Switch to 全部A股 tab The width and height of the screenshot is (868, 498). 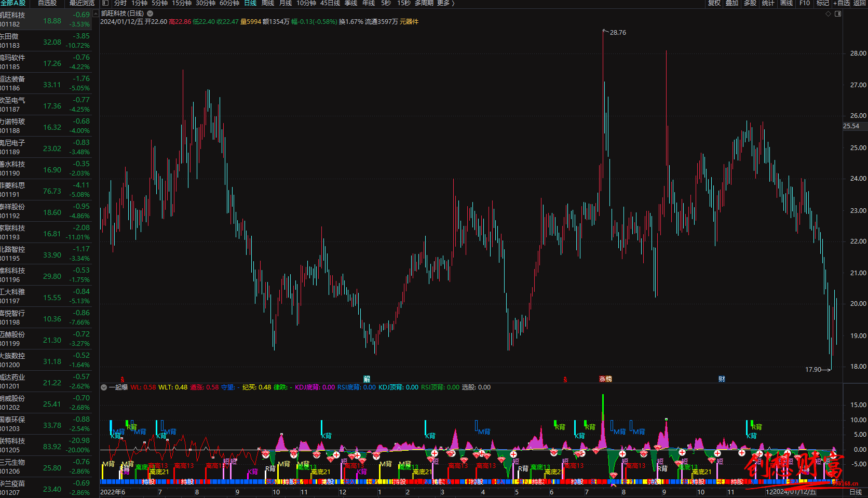click(13, 3)
